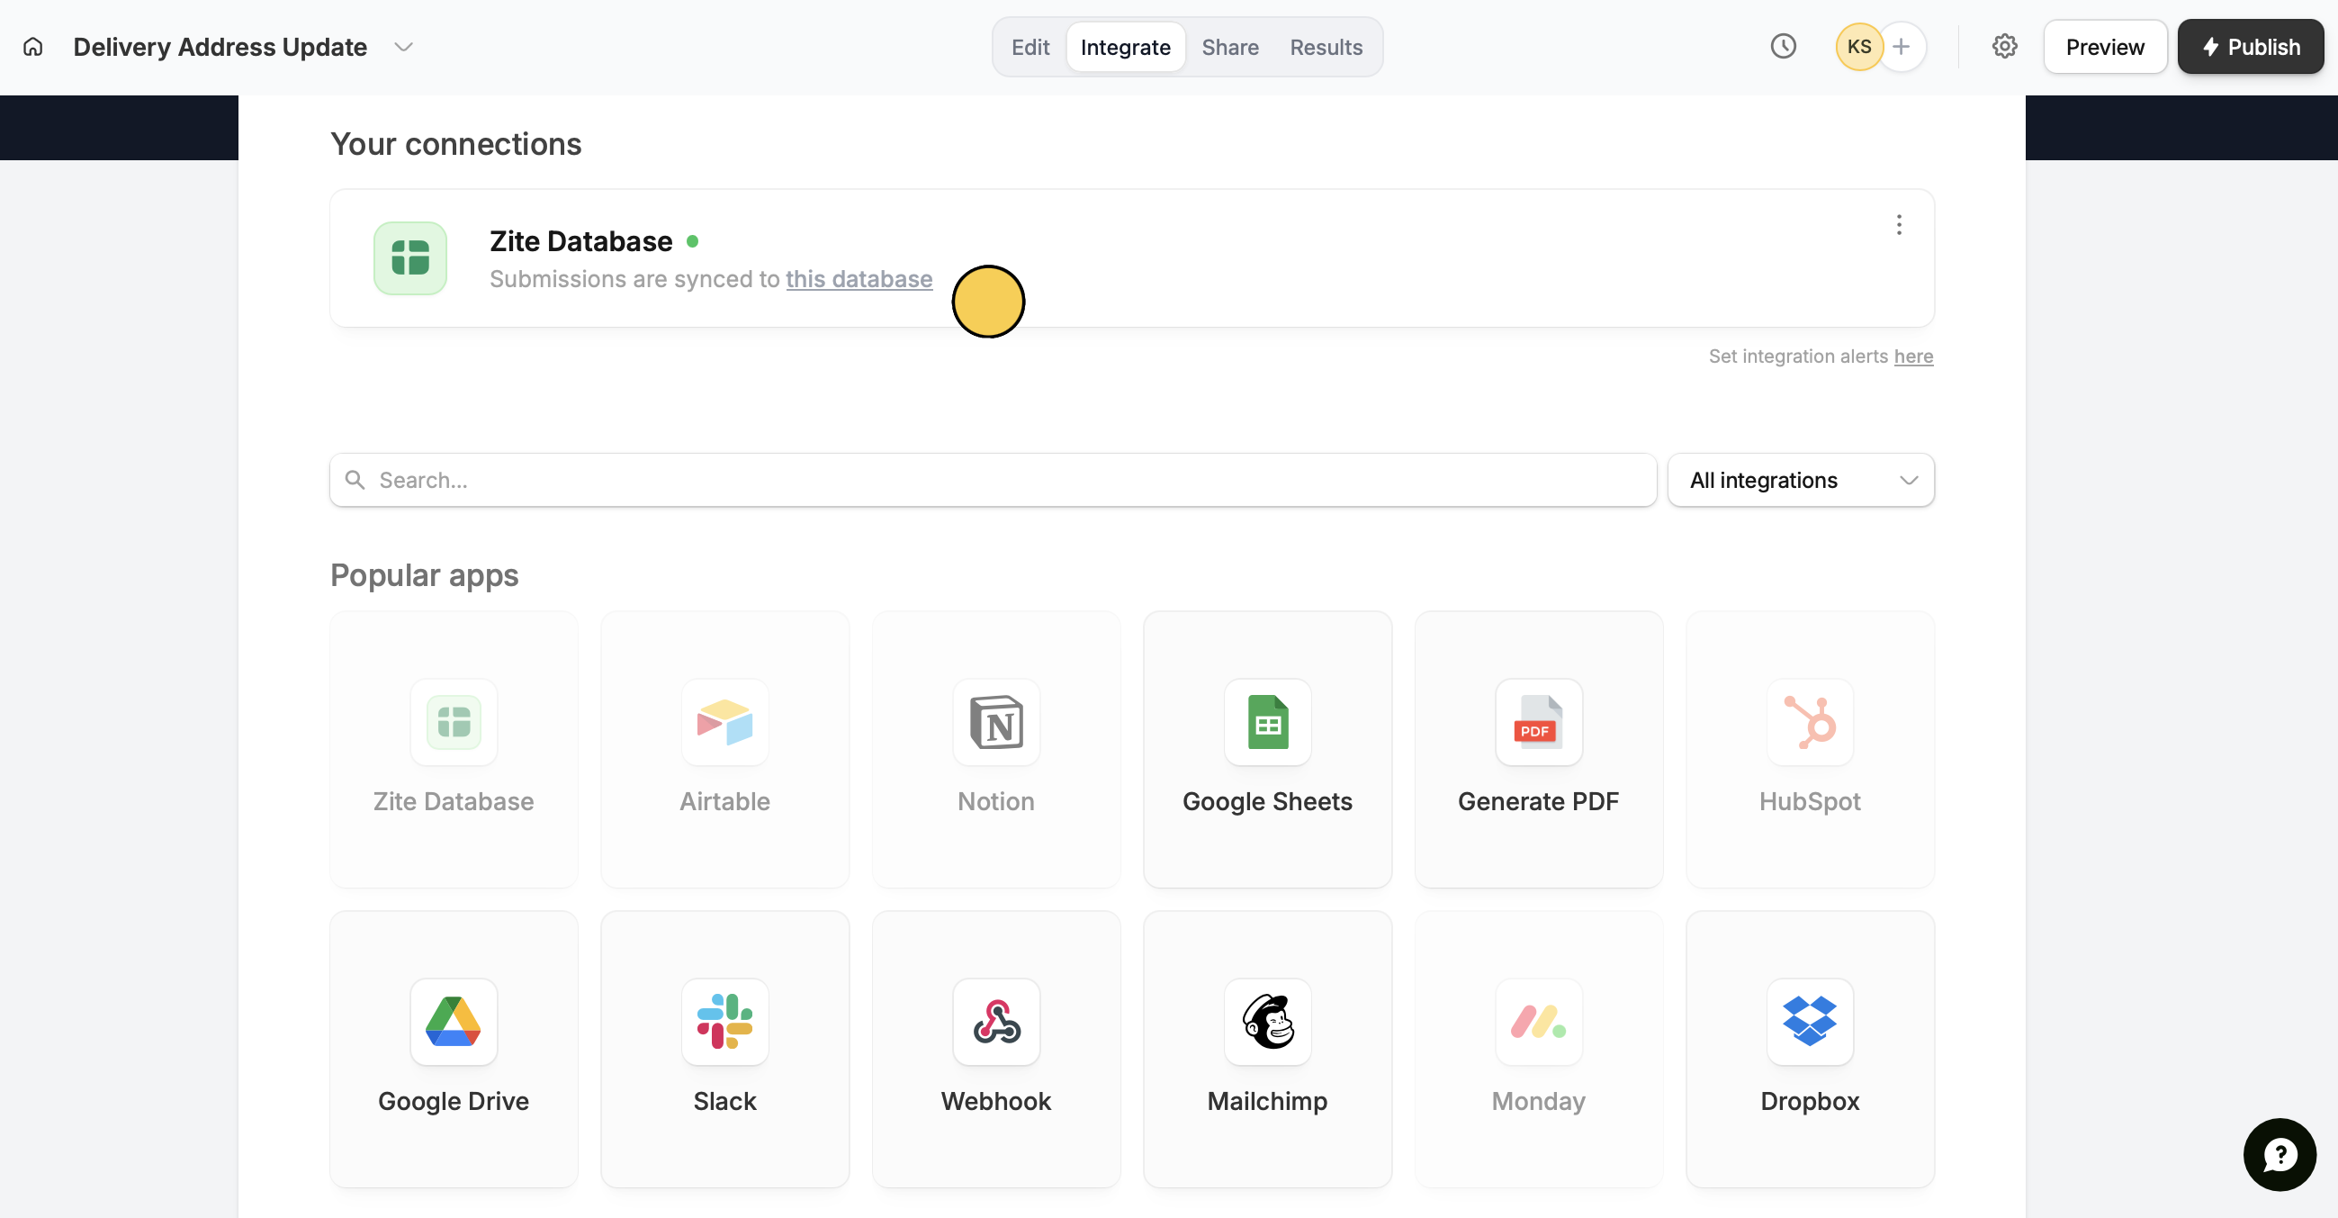Expand the All integrations dropdown
2338x1218 pixels.
coord(1801,480)
